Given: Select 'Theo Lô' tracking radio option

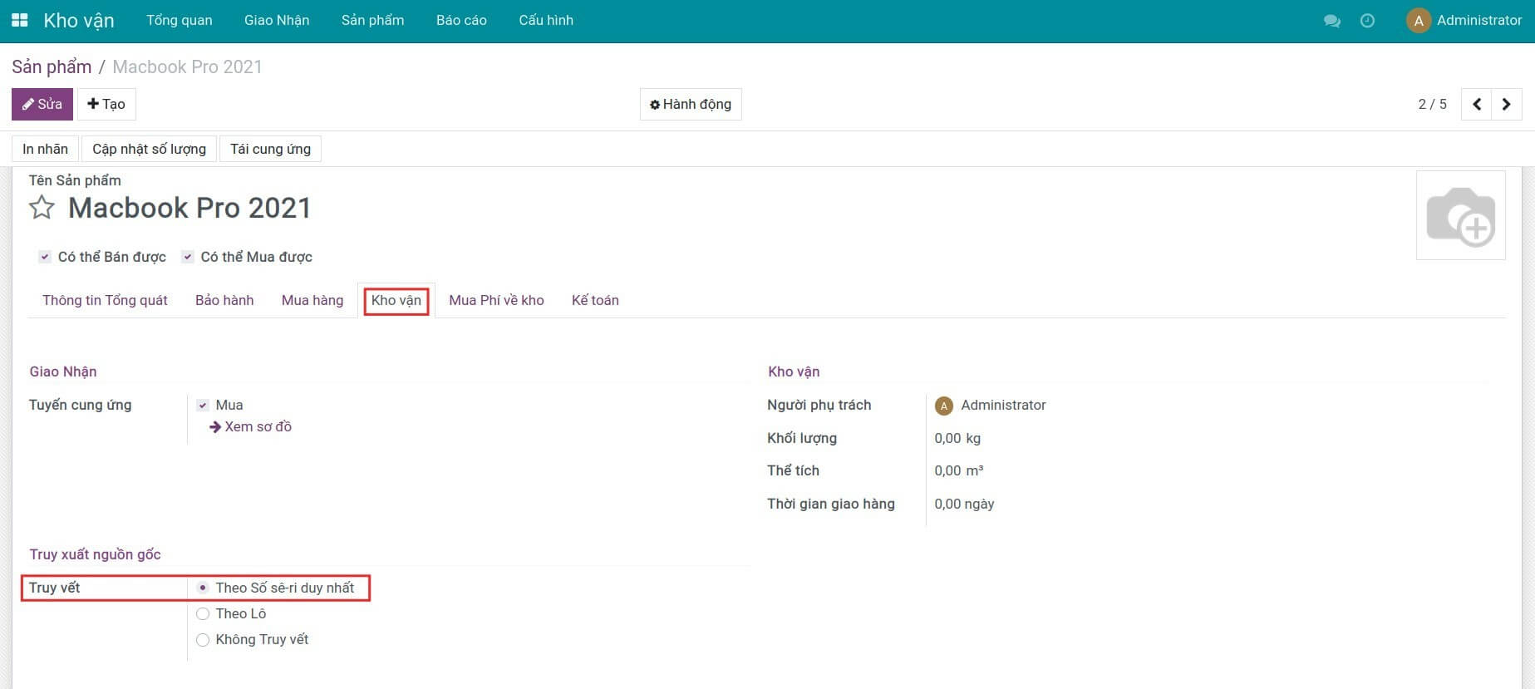Looking at the screenshot, I should pyautogui.click(x=203, y=614).
